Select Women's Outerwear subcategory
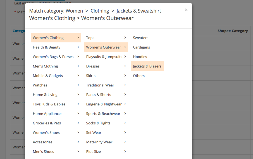Viewport: 253px width, 159px height. (x=104, y=47)
